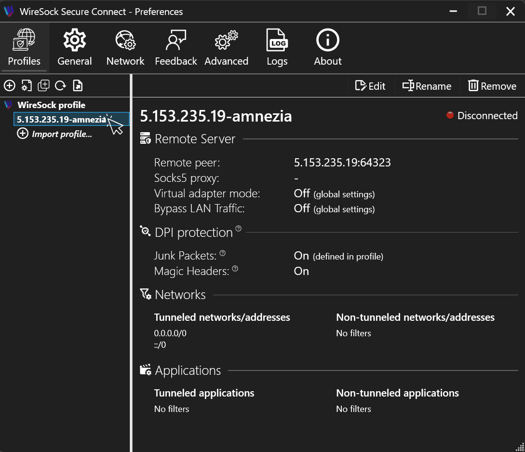The width and height of the screenshot is (525, 452).
Task: Edit the 5.153.235.19-amnezia profile
Action: 370,86
